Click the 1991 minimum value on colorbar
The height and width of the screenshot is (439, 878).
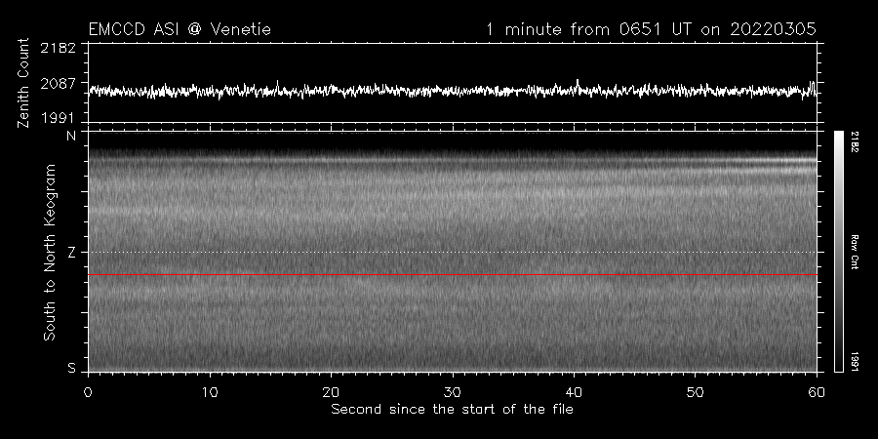(x=854, y=362)
